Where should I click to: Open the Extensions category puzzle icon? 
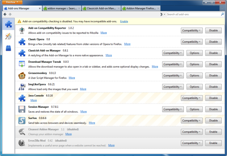pos(8,24)
